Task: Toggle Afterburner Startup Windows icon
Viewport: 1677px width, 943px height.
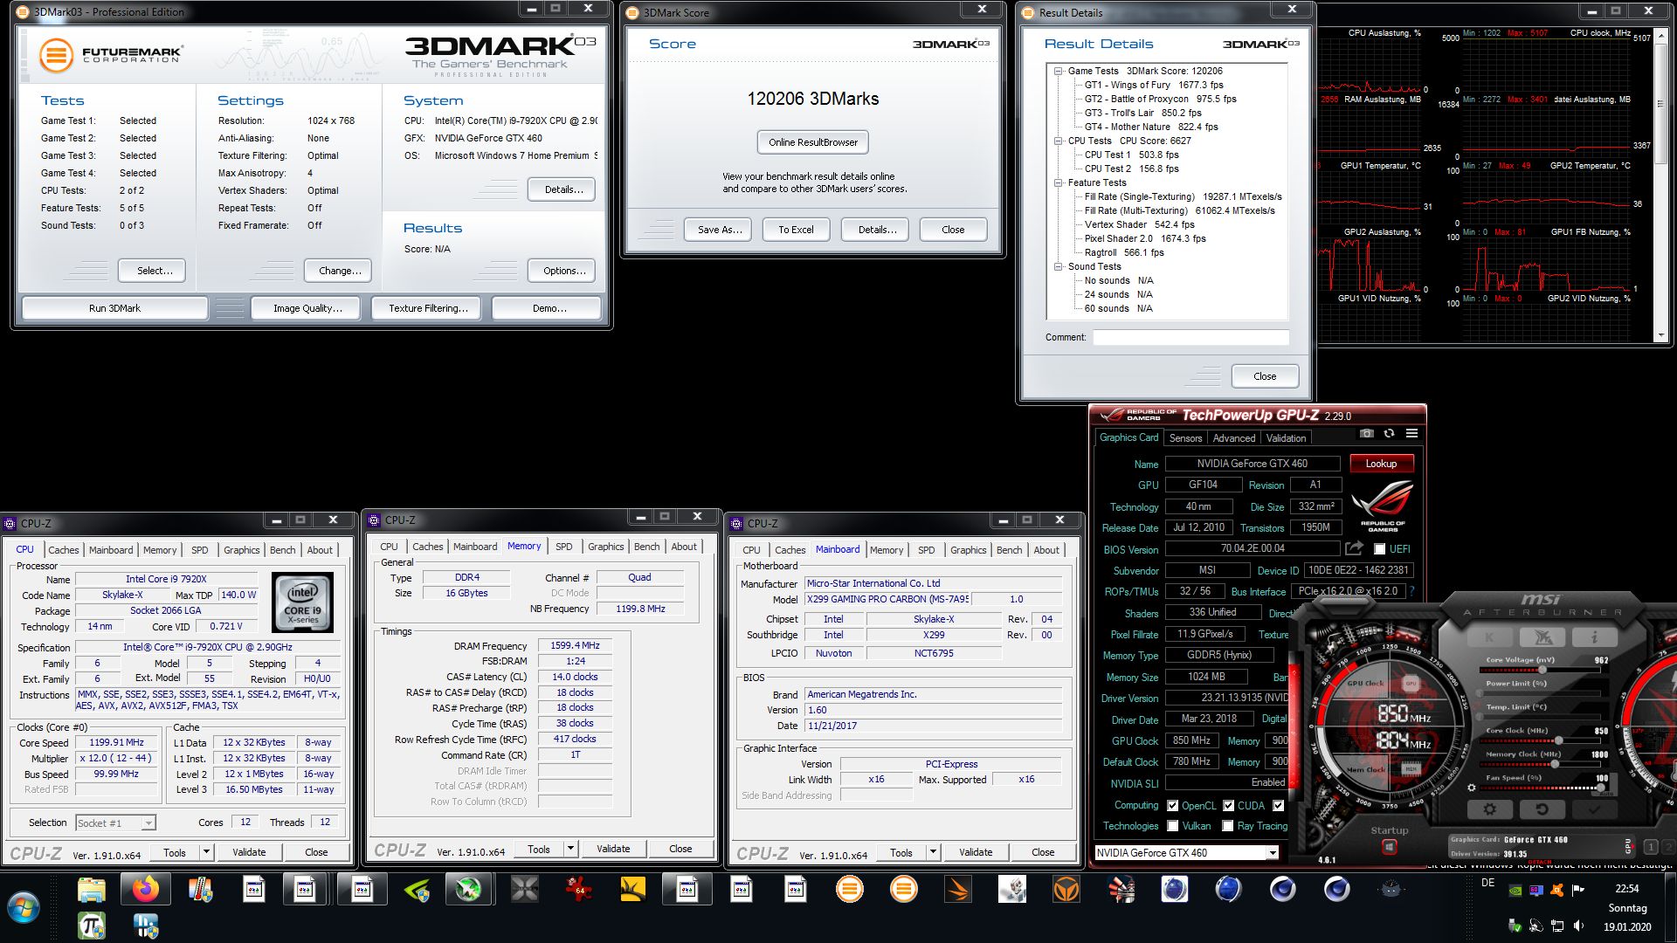Action: click(x=1389, y=847)
